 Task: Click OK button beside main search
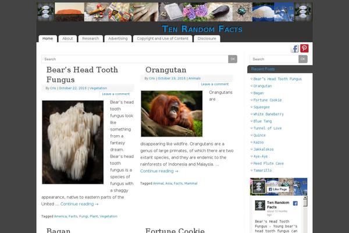click(x=233, y=59)
